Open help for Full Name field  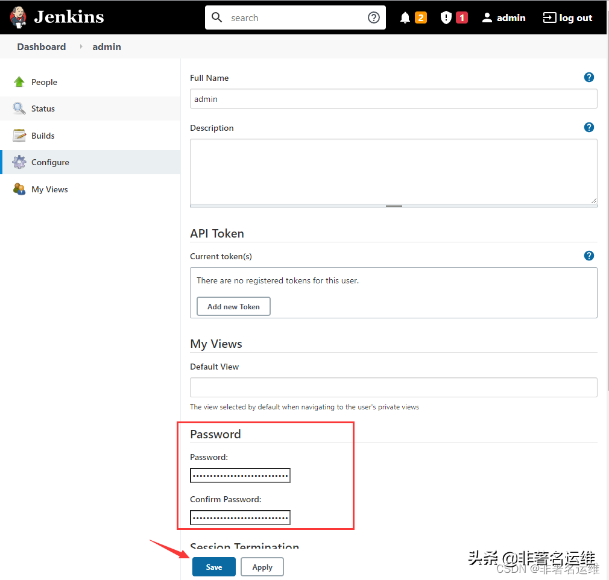[588, 77]
